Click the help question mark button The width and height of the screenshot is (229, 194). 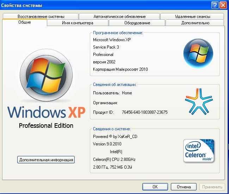pyautogui.click(x=215, y=5)
